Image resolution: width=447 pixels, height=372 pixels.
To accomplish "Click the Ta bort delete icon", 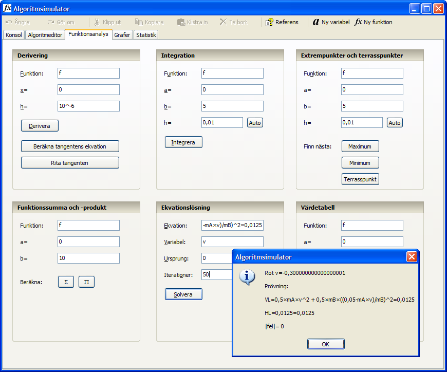I will 223,22.
